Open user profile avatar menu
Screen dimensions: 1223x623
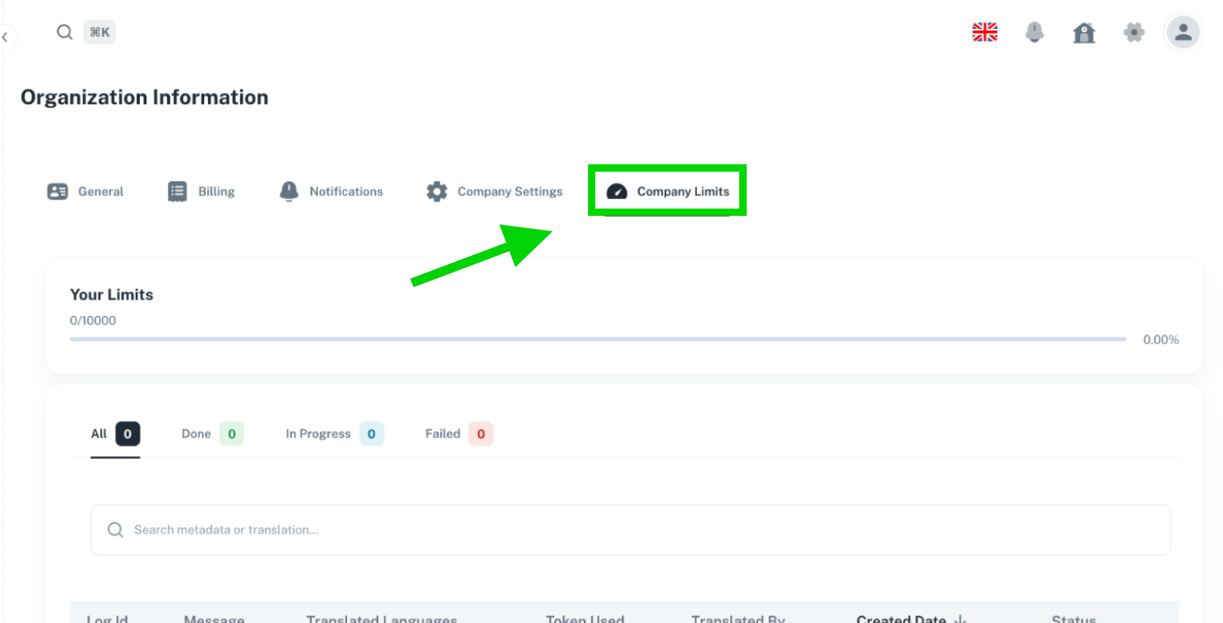pos(1183,32)
